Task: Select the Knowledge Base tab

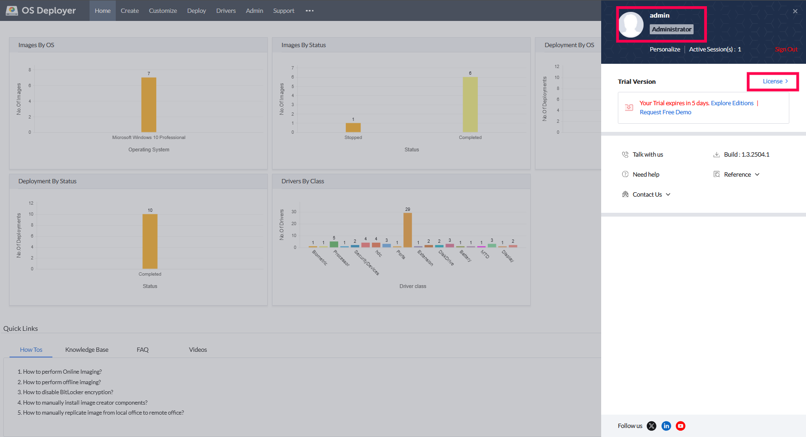Action: pos(87,349)
